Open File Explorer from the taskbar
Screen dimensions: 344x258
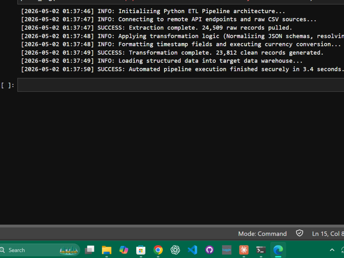coord(107,250)
